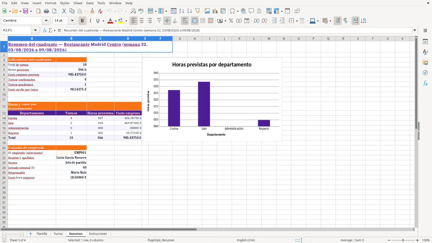
Task: Open the File menu
Action: [5, 3]
